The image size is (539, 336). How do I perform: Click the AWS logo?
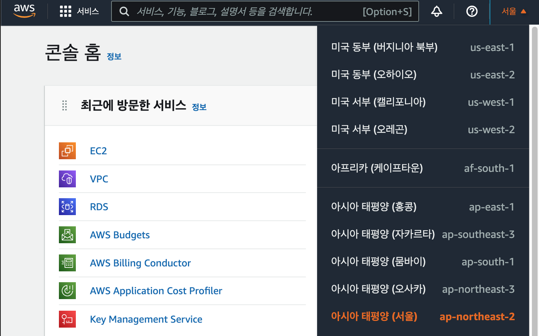click(24, 11)
